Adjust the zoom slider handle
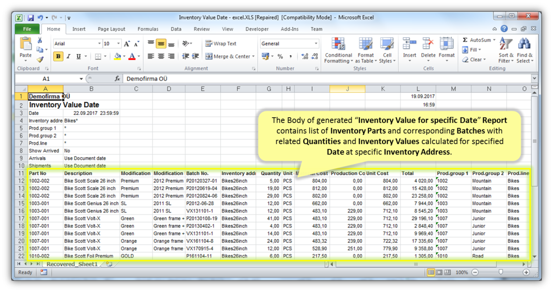 (x=501, y=272)
